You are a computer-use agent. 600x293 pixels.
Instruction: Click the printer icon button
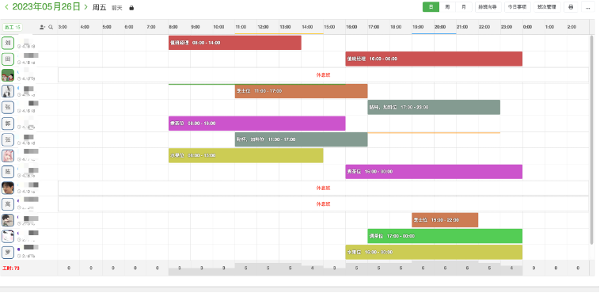coord(571,7)
